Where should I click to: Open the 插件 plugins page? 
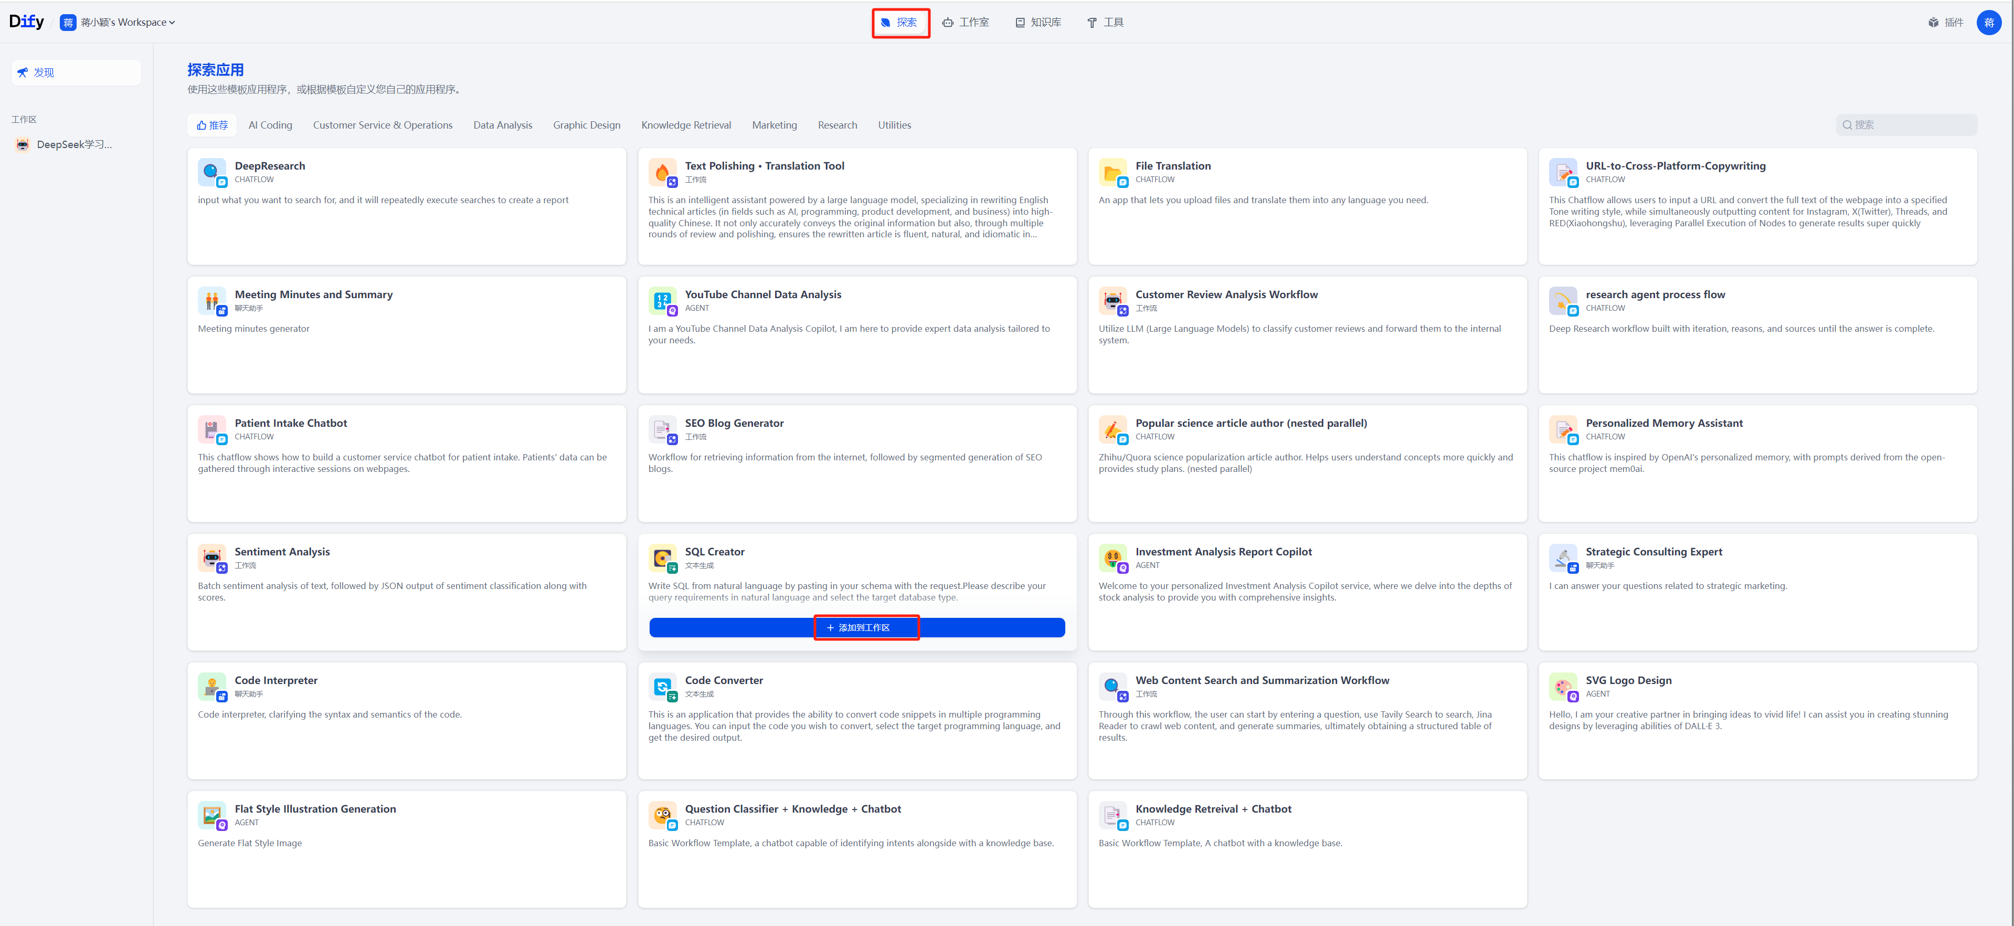(1946, 23)
